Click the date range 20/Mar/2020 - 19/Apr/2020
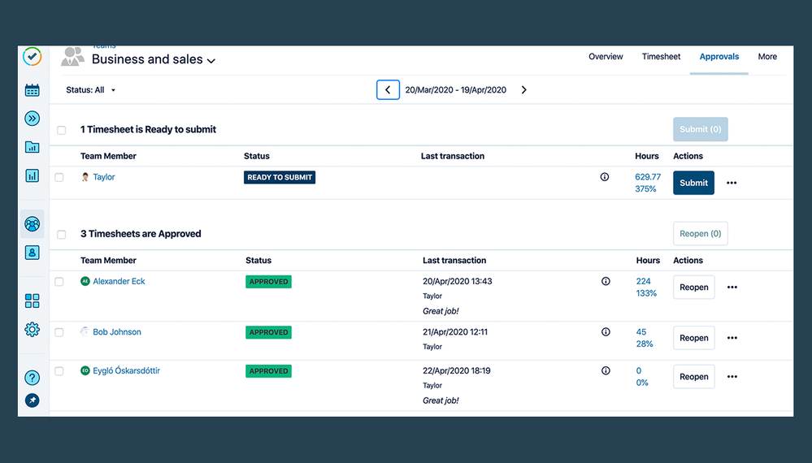This screenshot has height=463, width=812. (x=456, y=90)
